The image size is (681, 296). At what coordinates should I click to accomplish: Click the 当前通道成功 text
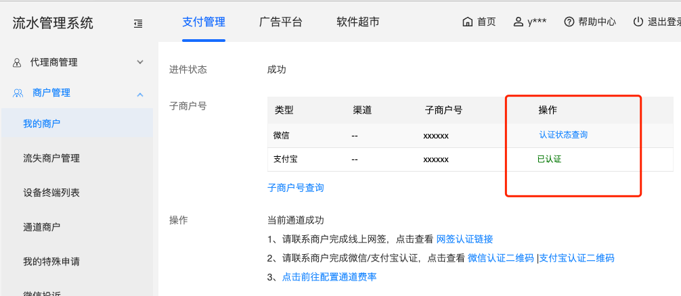296,220
